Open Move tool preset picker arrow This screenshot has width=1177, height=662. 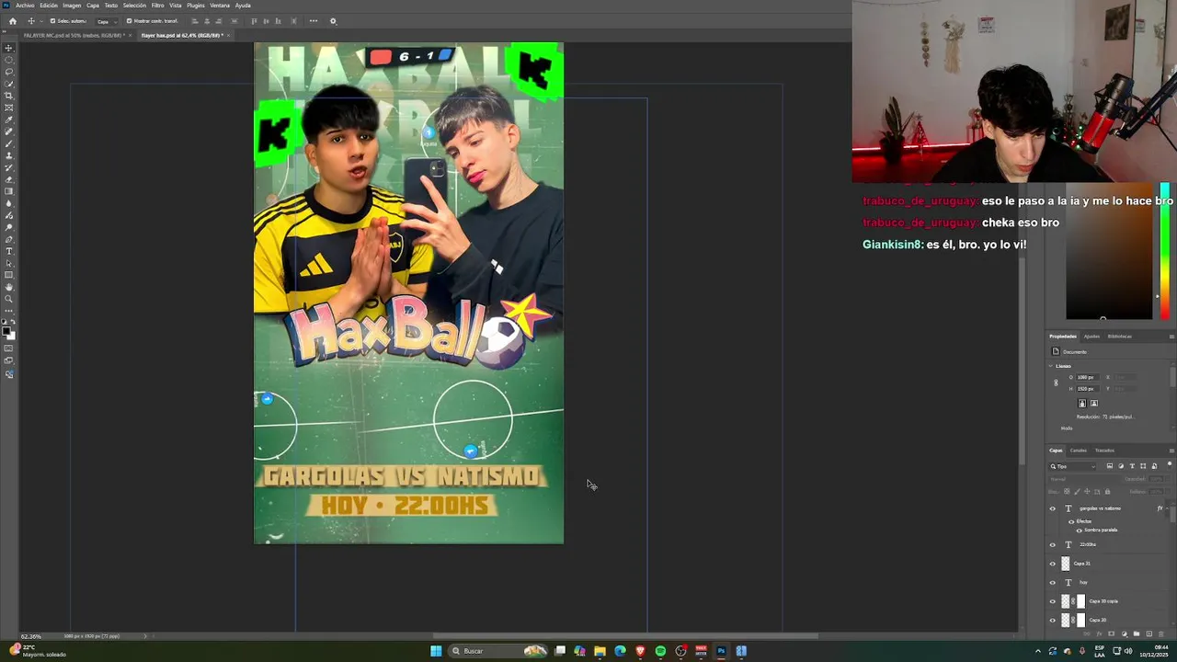(41, 21)
